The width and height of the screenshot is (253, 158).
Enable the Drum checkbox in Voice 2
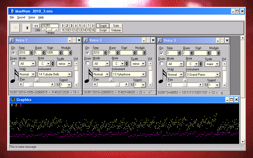click(87, 63)
